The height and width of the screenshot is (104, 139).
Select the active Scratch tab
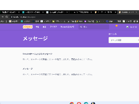[x=128, y=12]
